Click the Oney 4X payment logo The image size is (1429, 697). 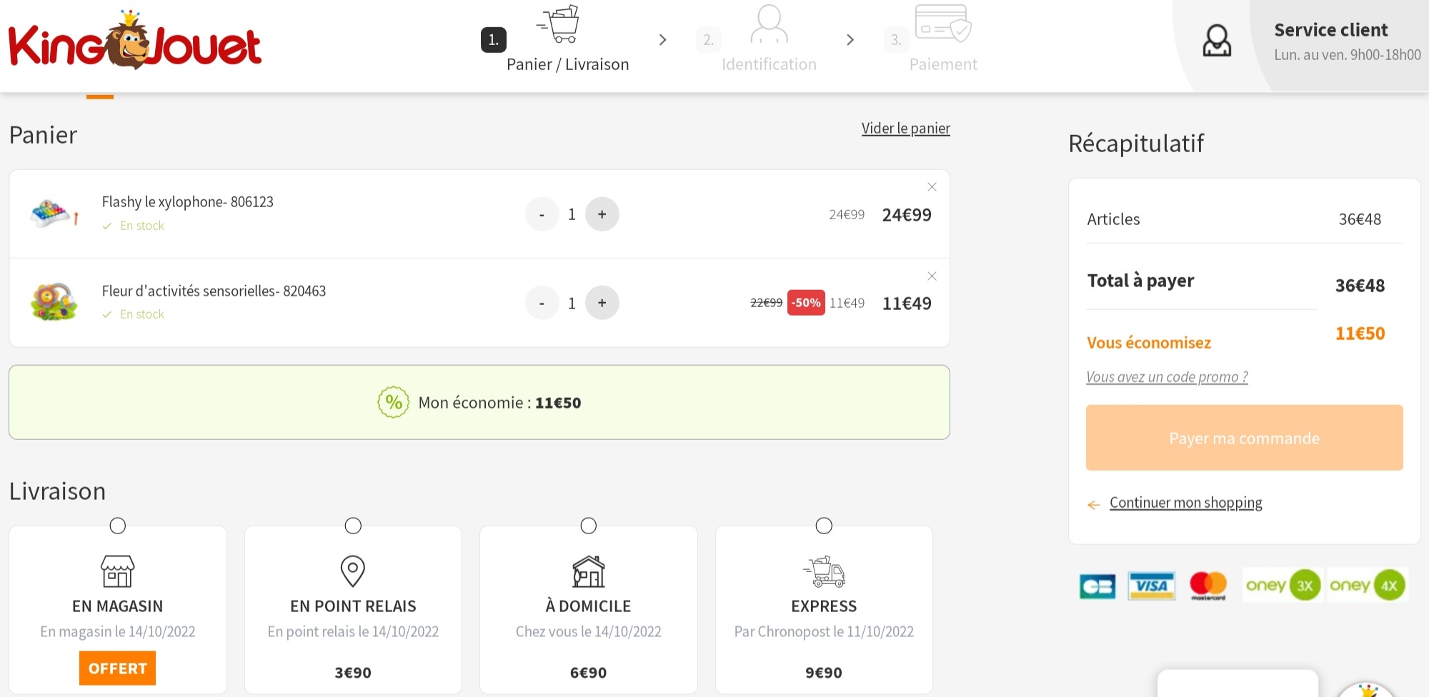tap(1368, 586)
